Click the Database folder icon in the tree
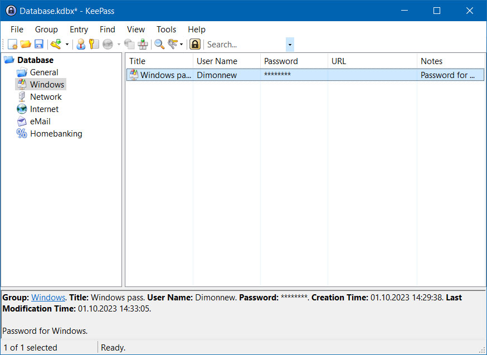This screenshot has height=355, width=487. (9, 60)
